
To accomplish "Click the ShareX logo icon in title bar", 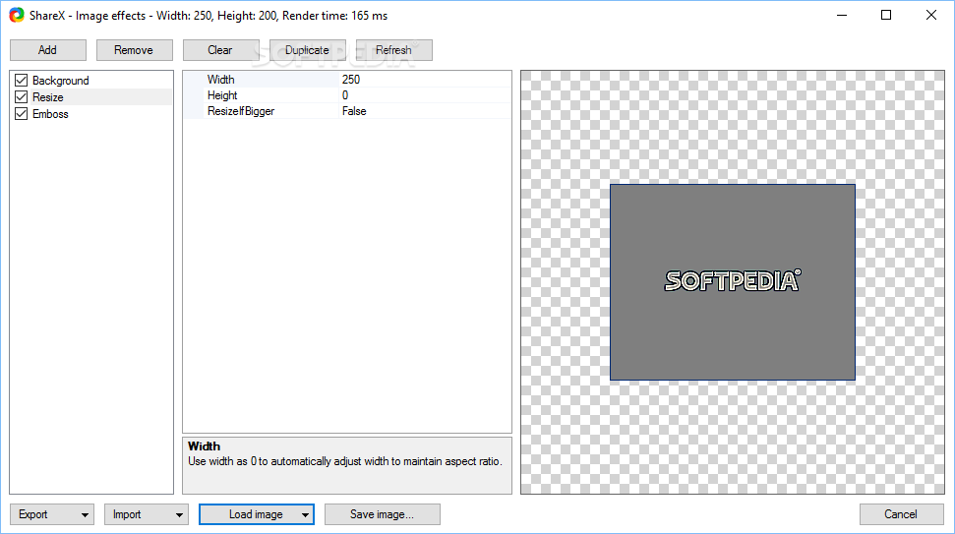I will point(17,15).
